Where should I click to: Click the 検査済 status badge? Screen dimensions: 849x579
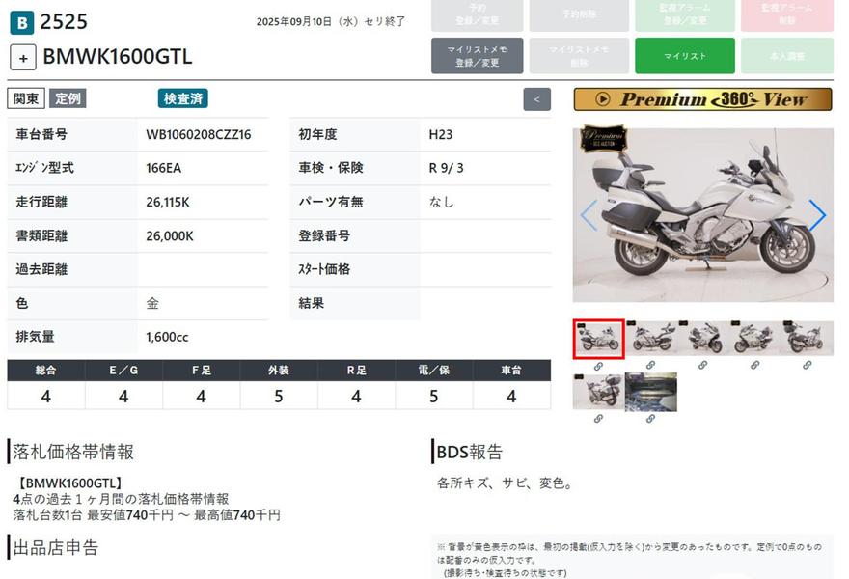pyautogui.click(x=183, y=98)
